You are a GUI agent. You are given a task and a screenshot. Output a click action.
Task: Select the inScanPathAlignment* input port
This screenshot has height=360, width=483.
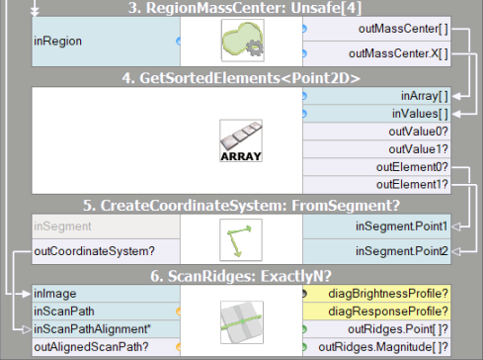click(106, 329)
